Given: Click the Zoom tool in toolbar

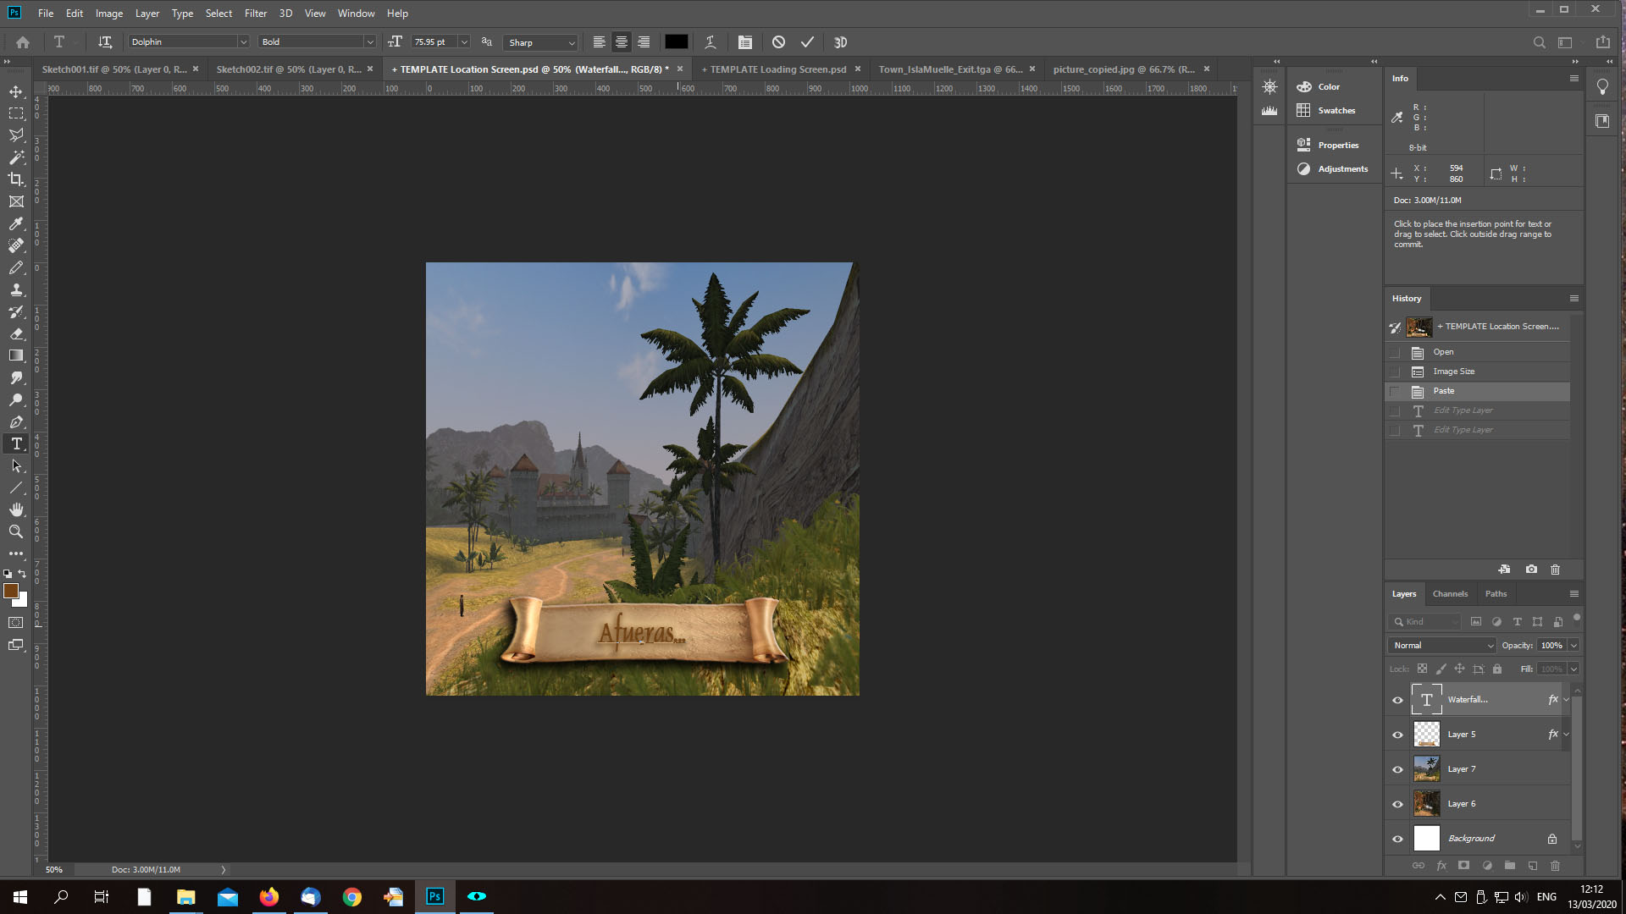Looking at the screenshot, I should [16, 531].
